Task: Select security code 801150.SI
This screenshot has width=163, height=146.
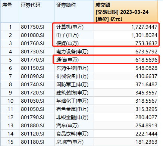Action: tap(32, 68)
